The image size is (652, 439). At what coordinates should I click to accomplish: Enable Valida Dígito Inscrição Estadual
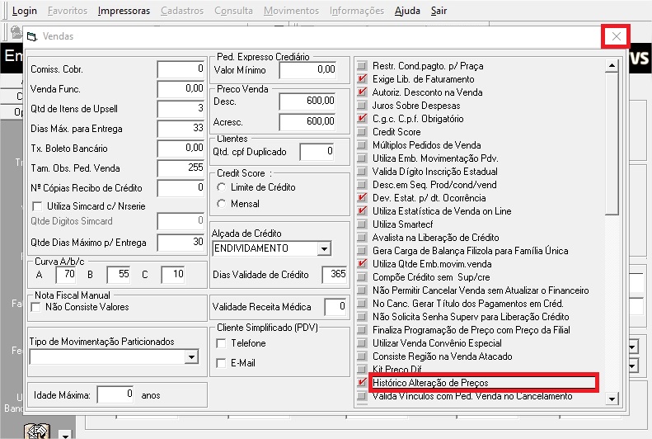click(362, 172)
